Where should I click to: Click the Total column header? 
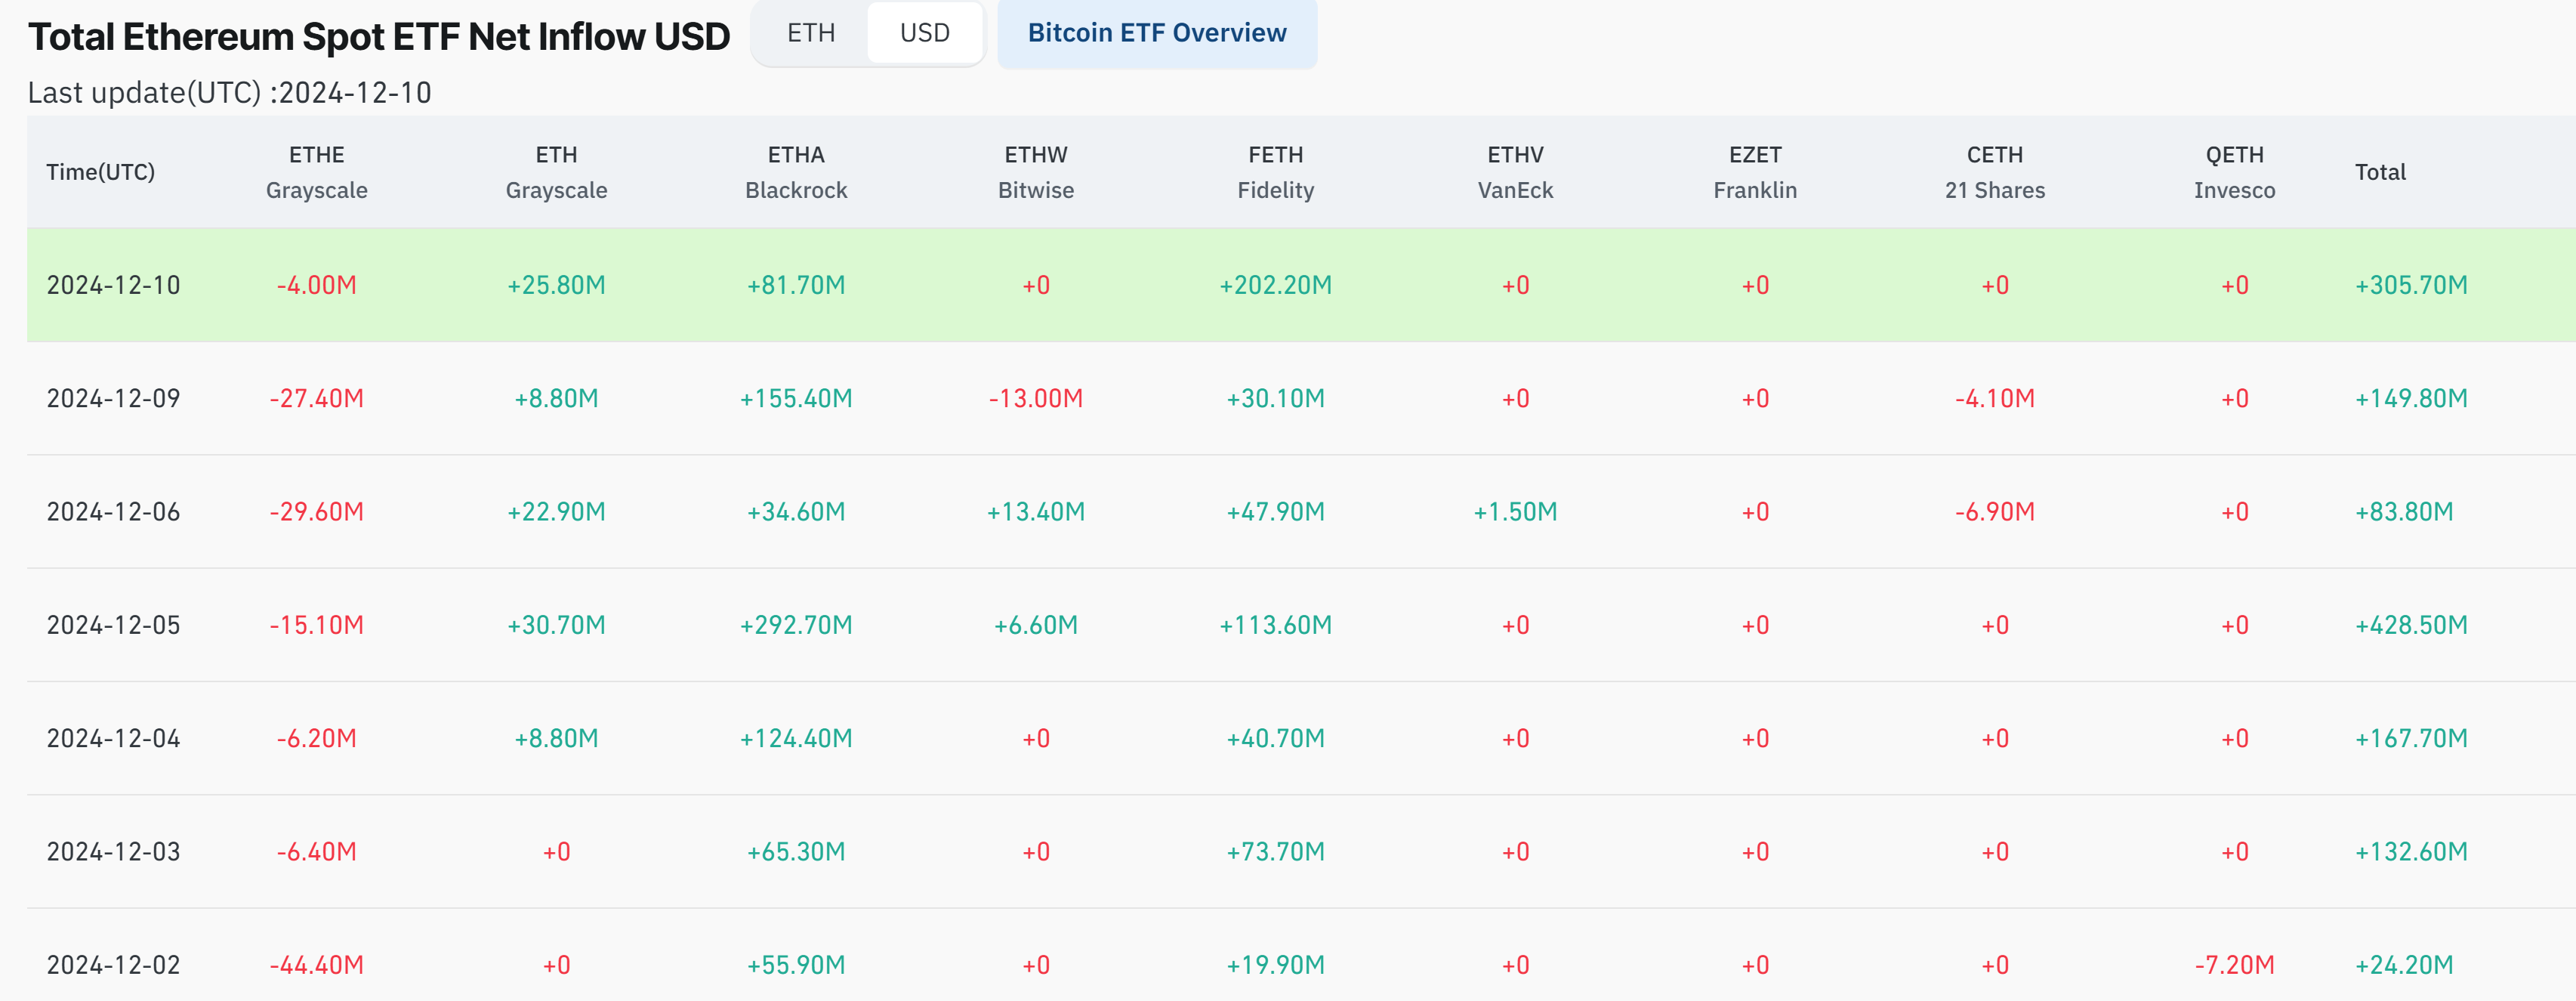(2379, 172)
